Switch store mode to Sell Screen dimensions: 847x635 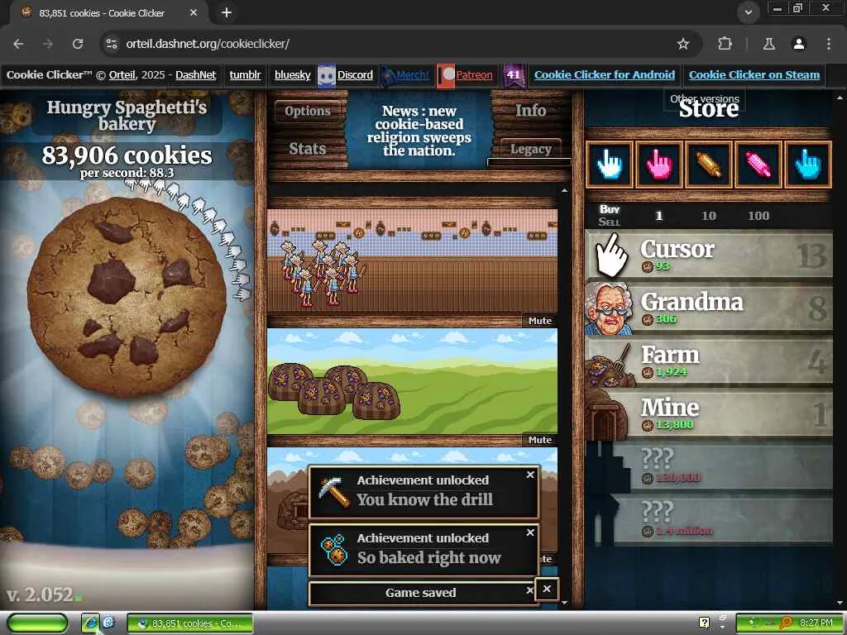(610, 222)
